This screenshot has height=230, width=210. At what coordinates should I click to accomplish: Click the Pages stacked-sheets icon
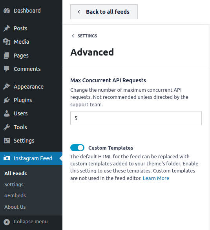coord(7,56)
